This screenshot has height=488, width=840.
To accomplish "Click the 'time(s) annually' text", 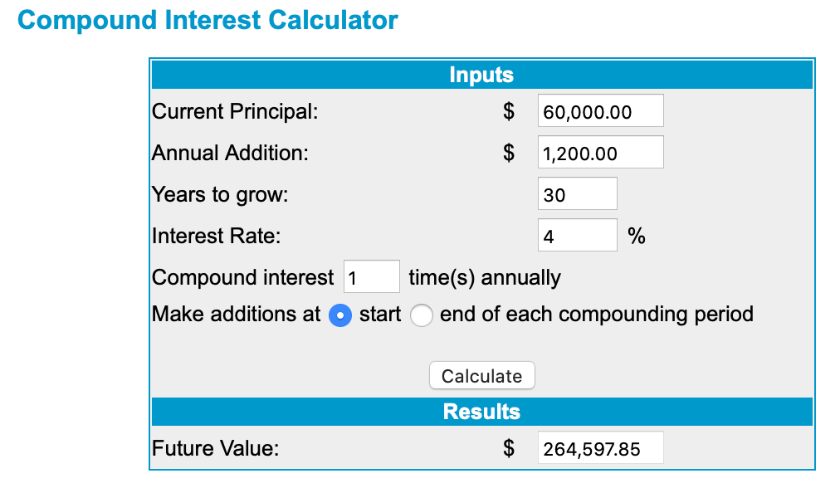I will tap(485, 277).
